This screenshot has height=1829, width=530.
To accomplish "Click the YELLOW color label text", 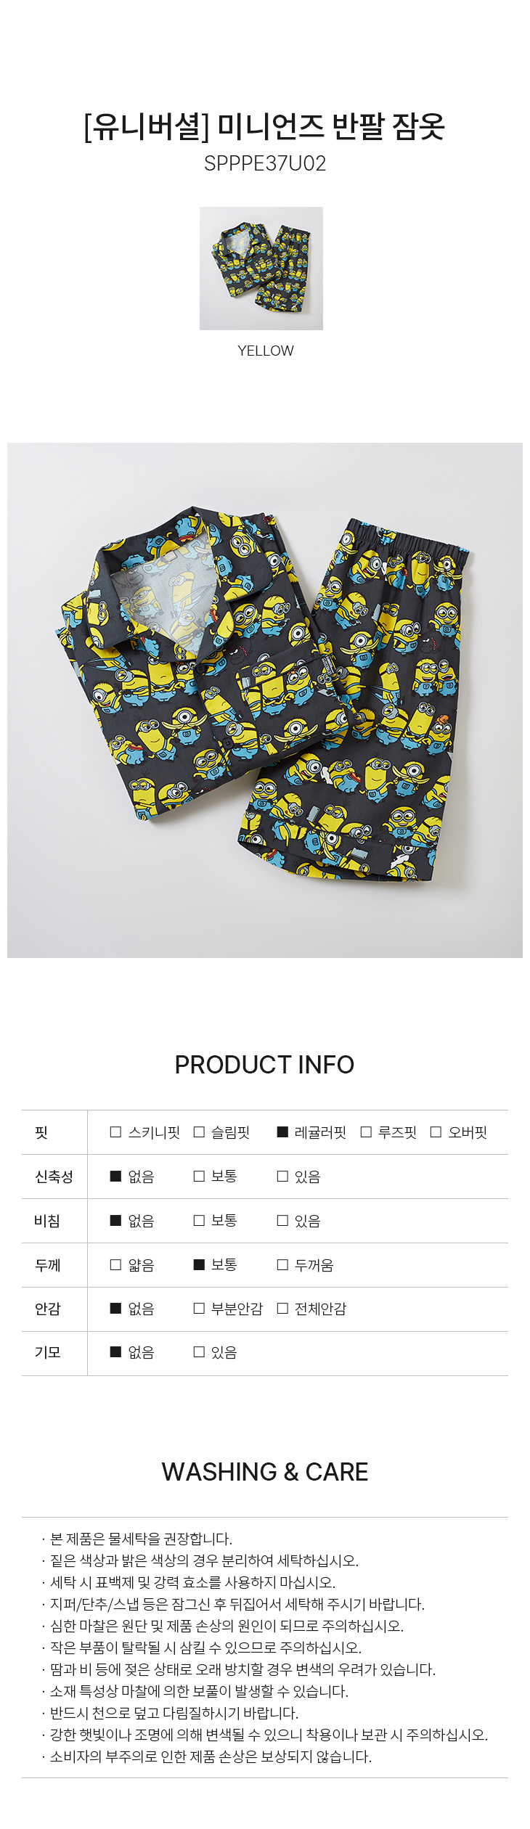I will (x=265, y=351).
